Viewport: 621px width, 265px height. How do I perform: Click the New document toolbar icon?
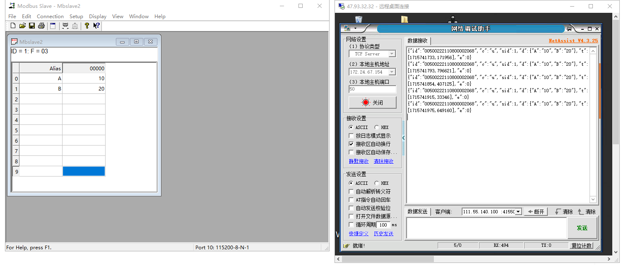pos(13,26)
